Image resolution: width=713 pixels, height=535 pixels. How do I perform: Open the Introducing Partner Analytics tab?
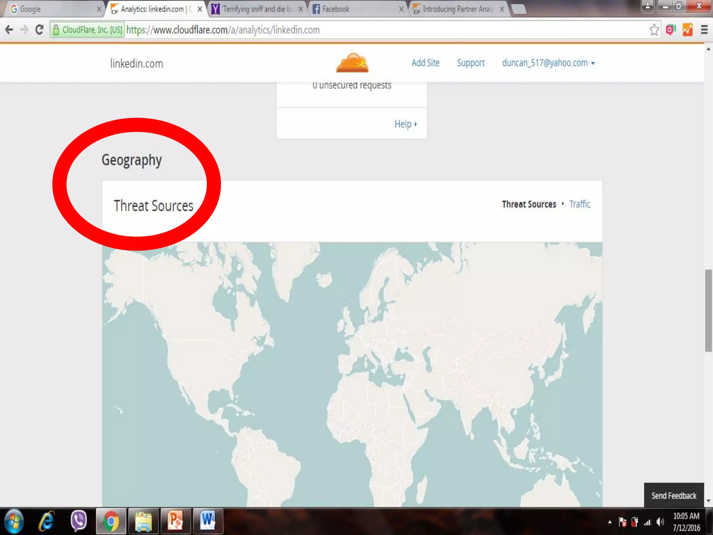(456, 9)
